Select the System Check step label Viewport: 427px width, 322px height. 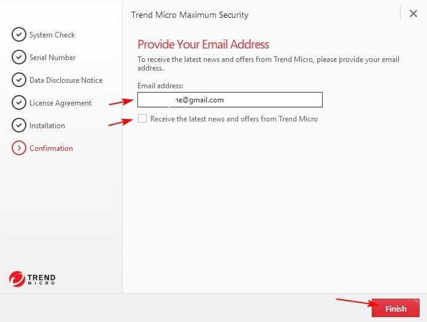[52, 35]
